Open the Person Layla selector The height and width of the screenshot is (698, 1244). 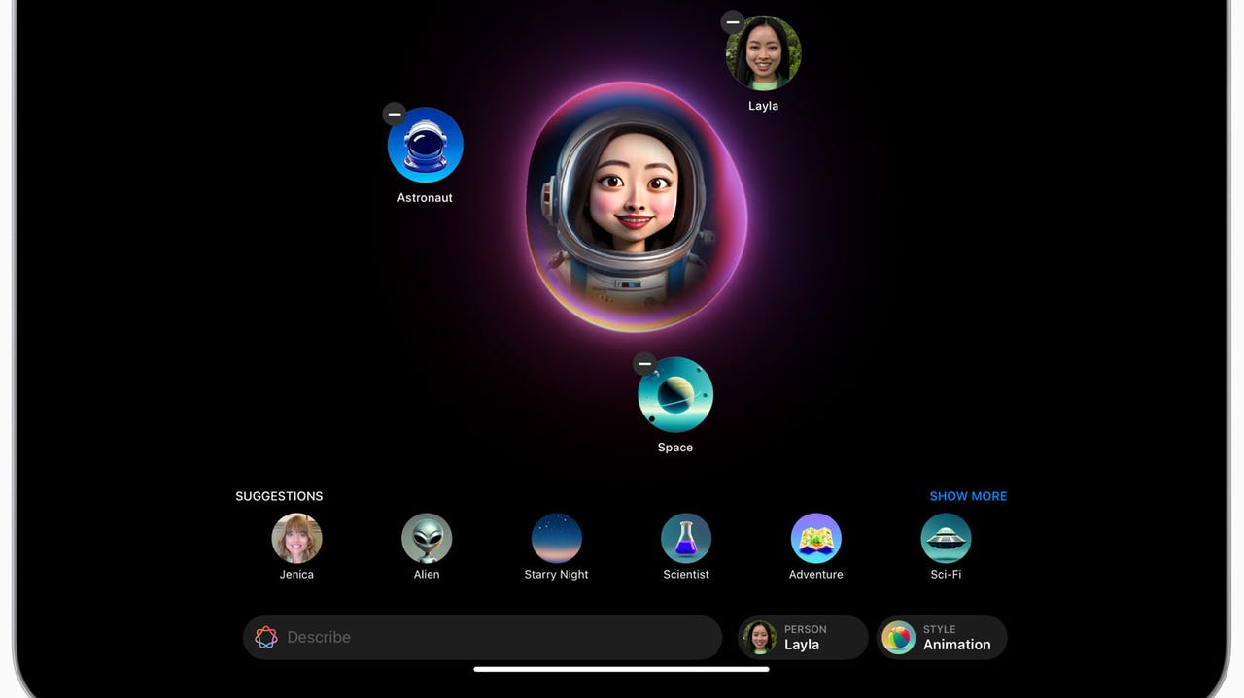[x=802, y=637]
